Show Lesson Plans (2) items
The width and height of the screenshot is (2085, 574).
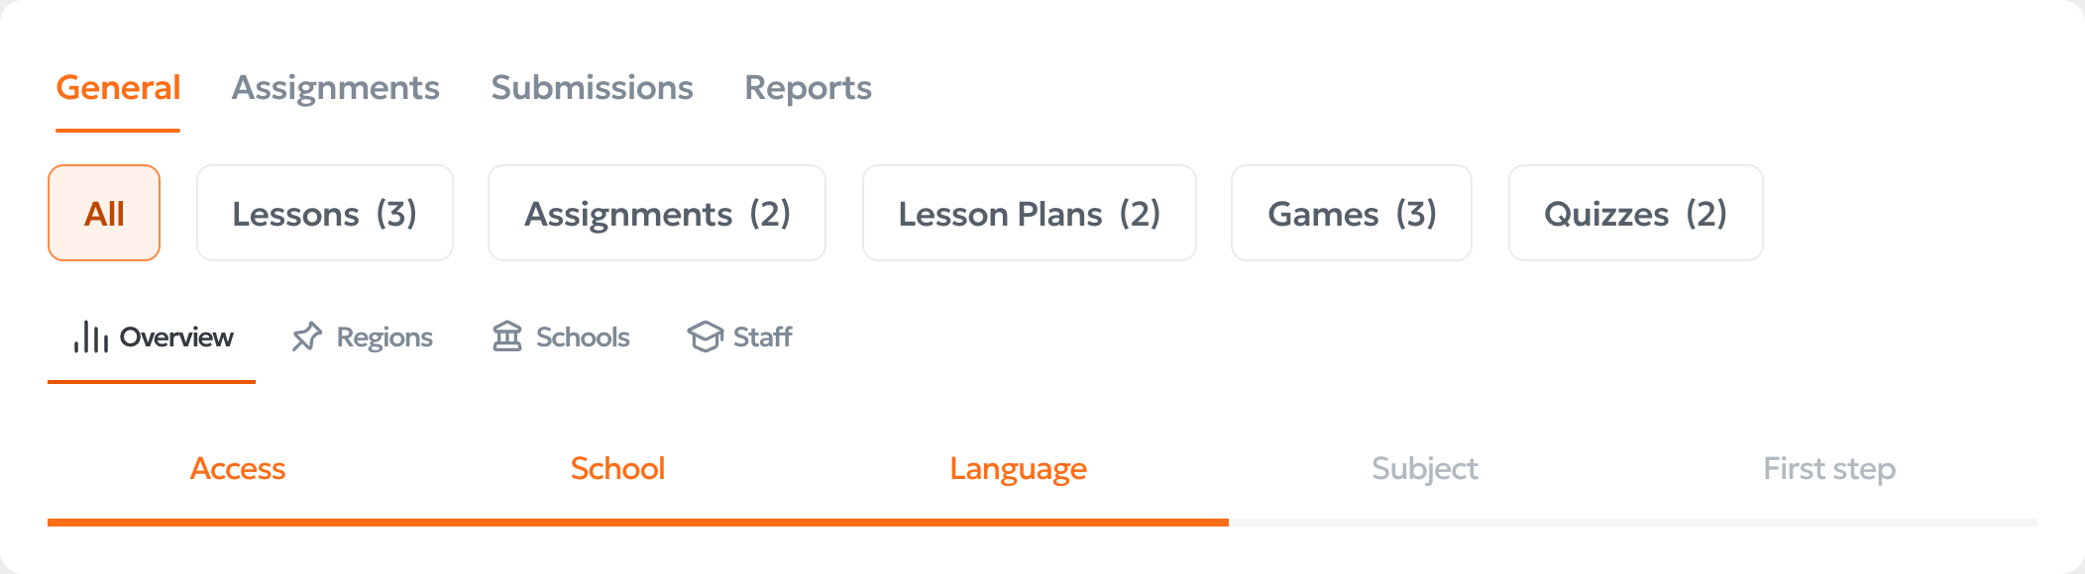click(x=1030, y=213)
